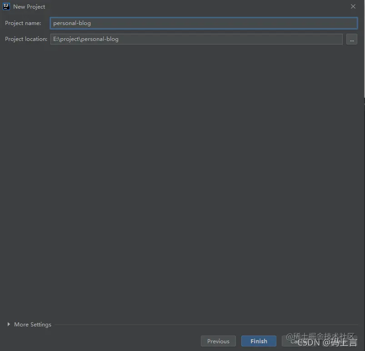Click the Project name input field
This screenshot has width=365, height=351.
(204, 23)
